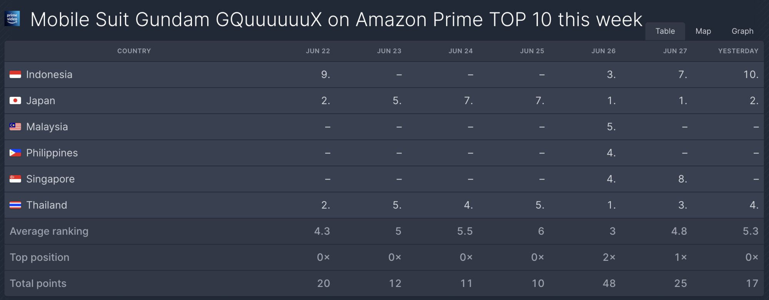This screenshot has width=769, height=300.
Task: Select the Table tab
Action: point(665,31)
